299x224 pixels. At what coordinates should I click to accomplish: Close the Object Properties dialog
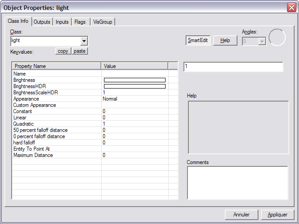click(x=291, y=7)
